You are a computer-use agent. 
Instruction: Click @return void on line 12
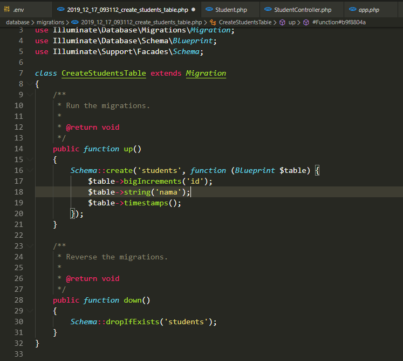tap(93, 127)
